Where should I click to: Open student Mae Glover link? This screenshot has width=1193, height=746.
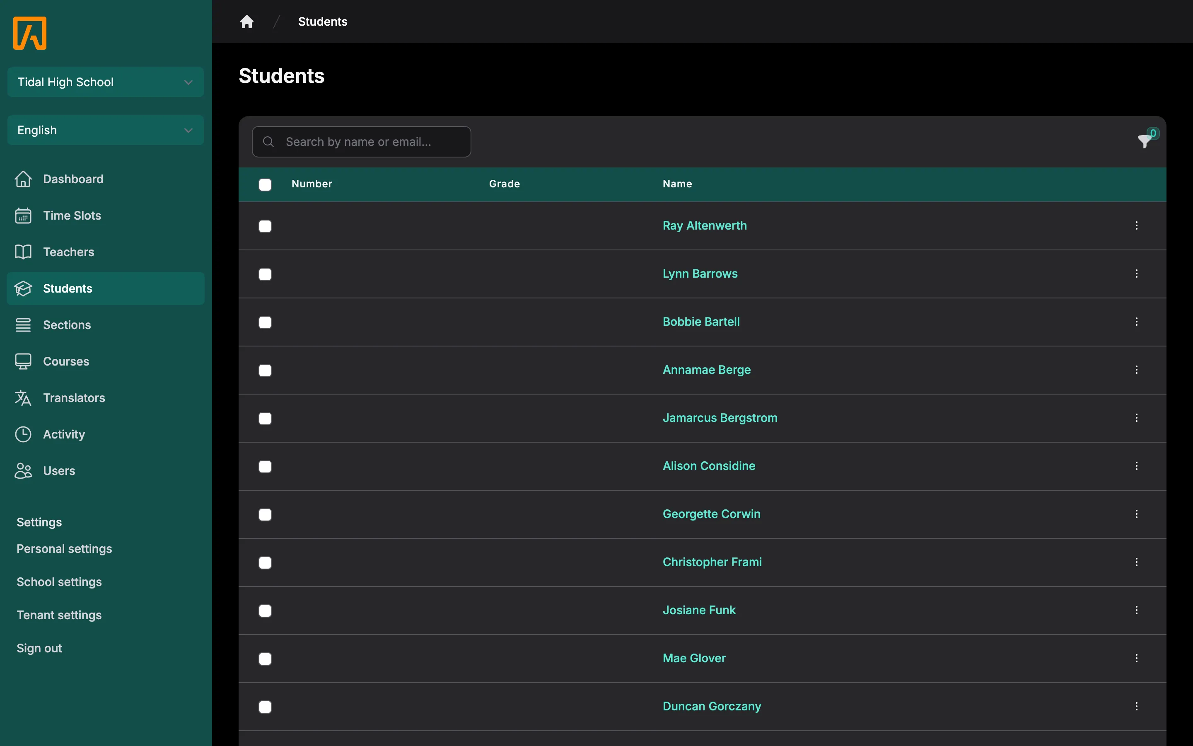(693, 658)
